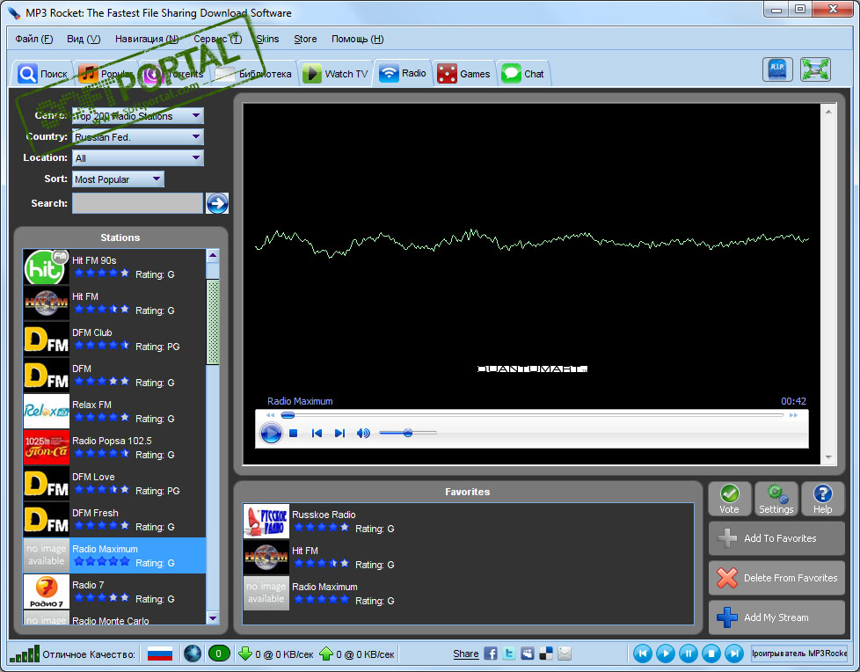This screenshot has height=672, width=860.
Task: Select Radio Maximum in Favorites list
Action: (468, 594)
